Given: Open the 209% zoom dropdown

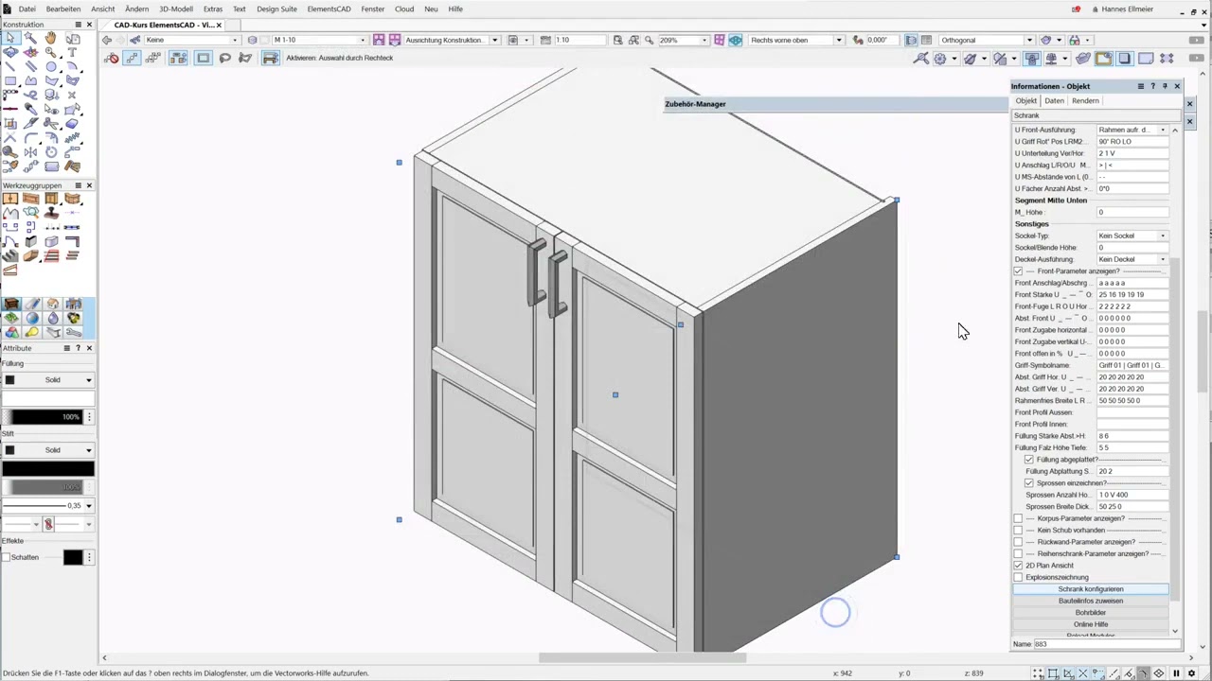Looking at the screenshot, I should pyautogui.click(x=683, y=40).
